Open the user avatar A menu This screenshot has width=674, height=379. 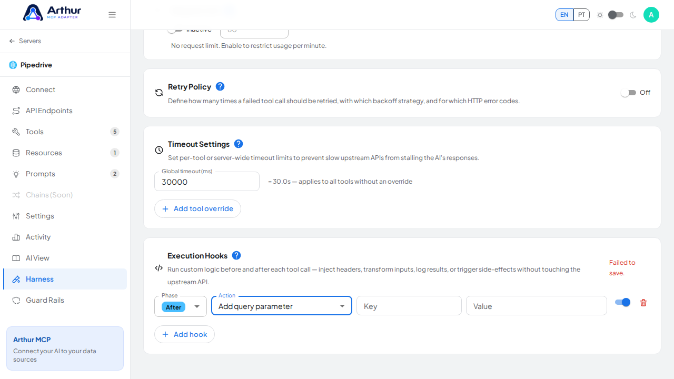[x=651, y=15]
